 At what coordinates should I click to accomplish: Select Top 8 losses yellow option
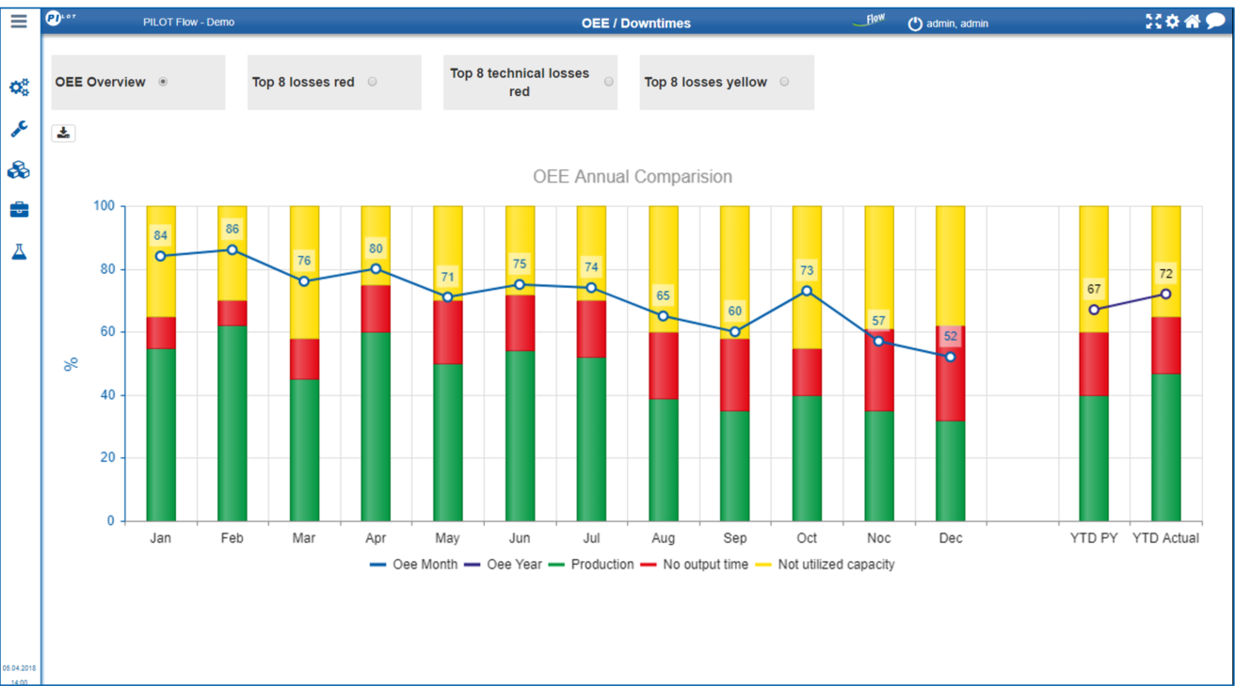[784, 82]
